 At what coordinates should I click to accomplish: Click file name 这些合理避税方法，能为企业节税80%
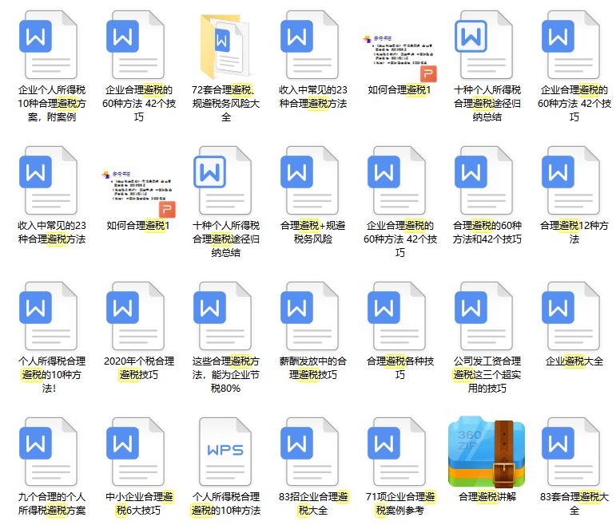226,375
